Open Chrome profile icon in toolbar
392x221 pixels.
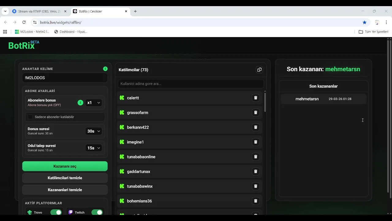(377, 22)
